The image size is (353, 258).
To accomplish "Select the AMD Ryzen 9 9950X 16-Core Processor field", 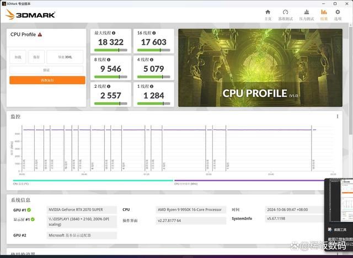I will 191,210.
